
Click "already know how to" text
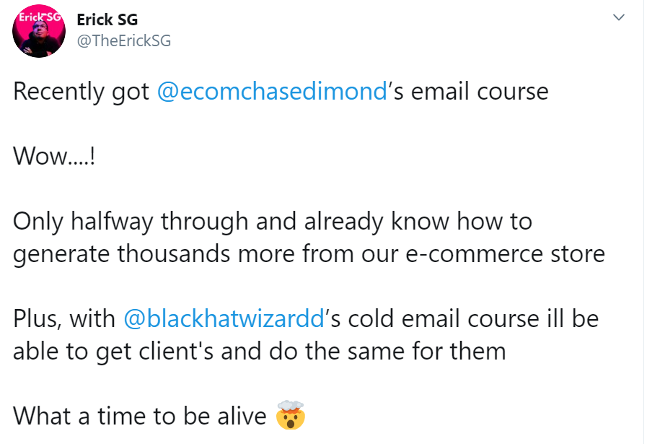418,221
